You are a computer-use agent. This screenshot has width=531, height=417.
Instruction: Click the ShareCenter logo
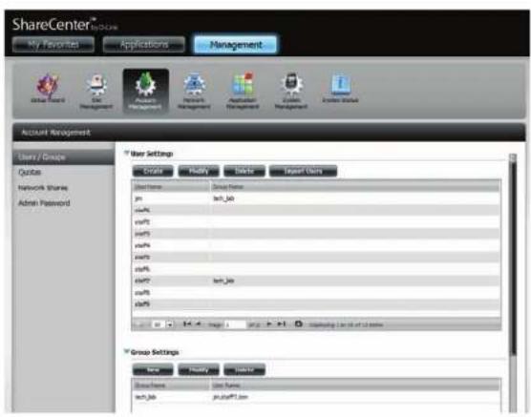(x=64, y=25)
